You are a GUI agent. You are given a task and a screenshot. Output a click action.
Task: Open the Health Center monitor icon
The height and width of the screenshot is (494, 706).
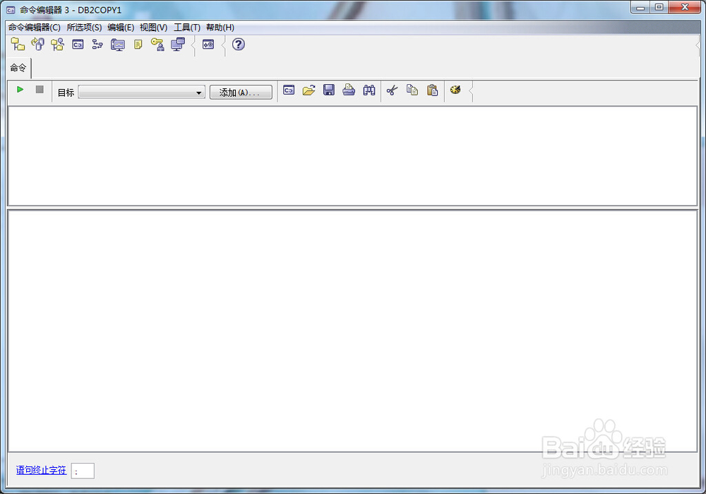[118, 45]
